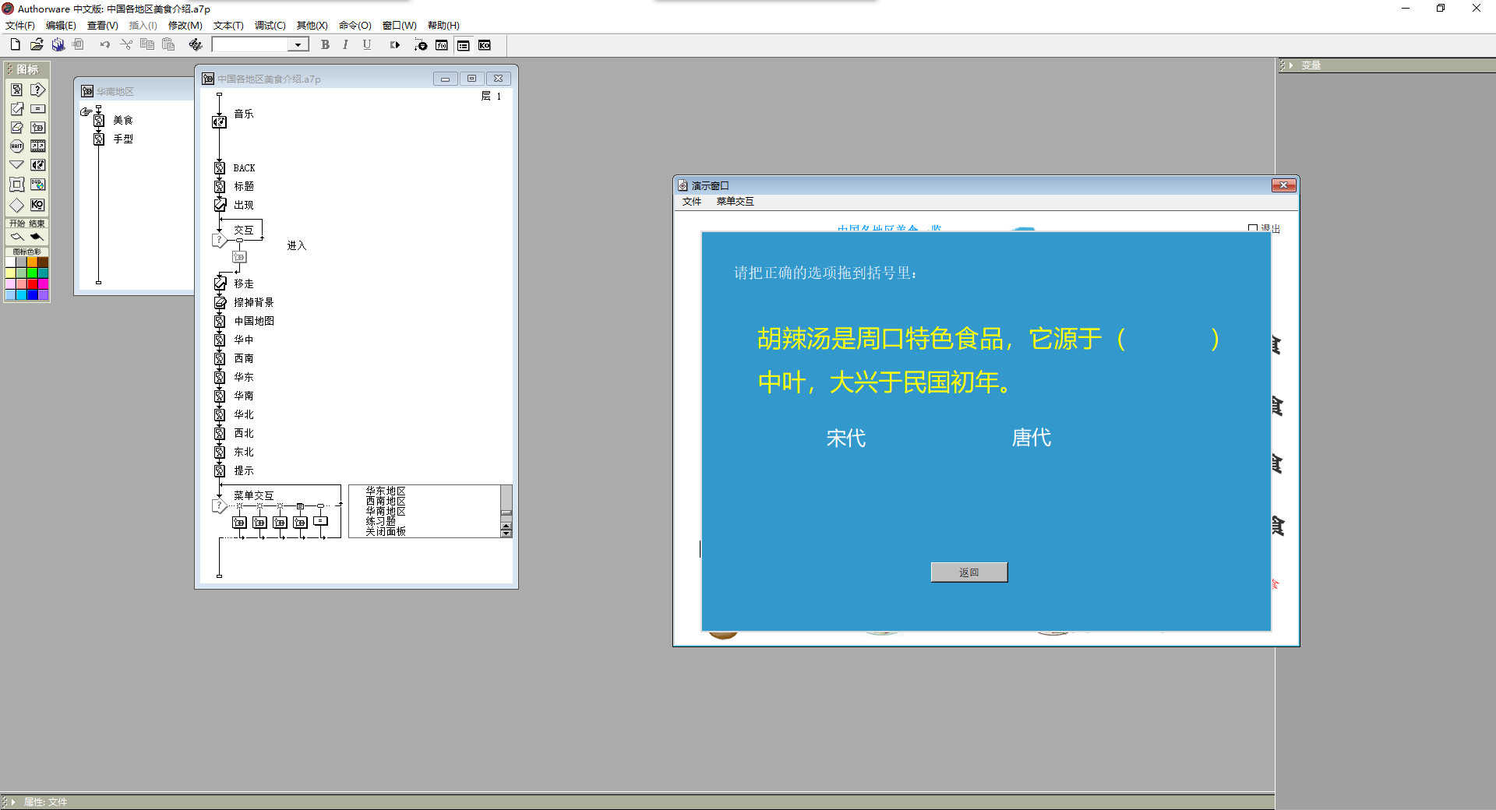1496x810 pixels.
Task: Select 练习题 in the response list
Action: coord(381,521)
